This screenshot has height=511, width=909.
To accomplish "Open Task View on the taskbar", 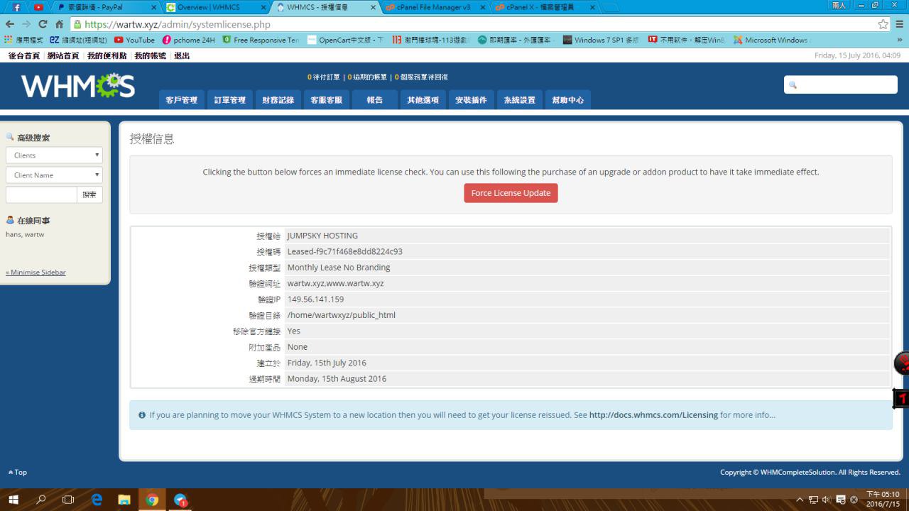I will [68, 500].
